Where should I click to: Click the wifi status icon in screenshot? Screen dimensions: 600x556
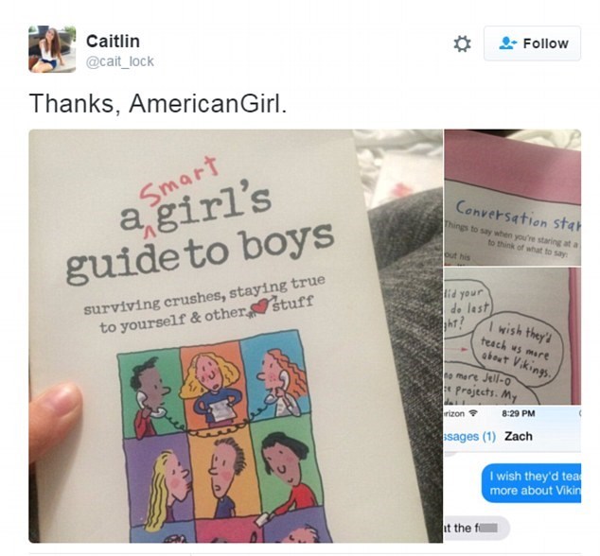tap(473, 413)
